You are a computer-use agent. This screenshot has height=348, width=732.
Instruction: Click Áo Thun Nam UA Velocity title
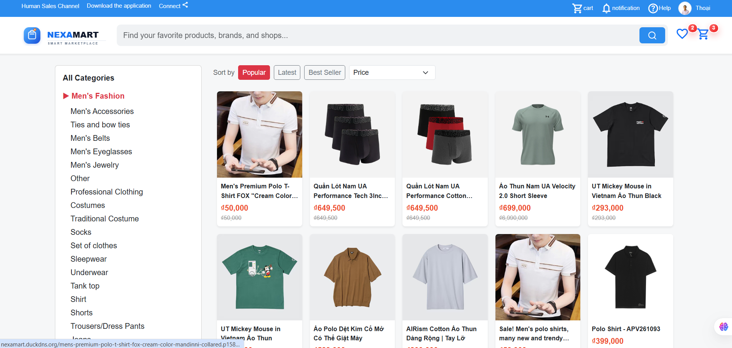[537, 191]
